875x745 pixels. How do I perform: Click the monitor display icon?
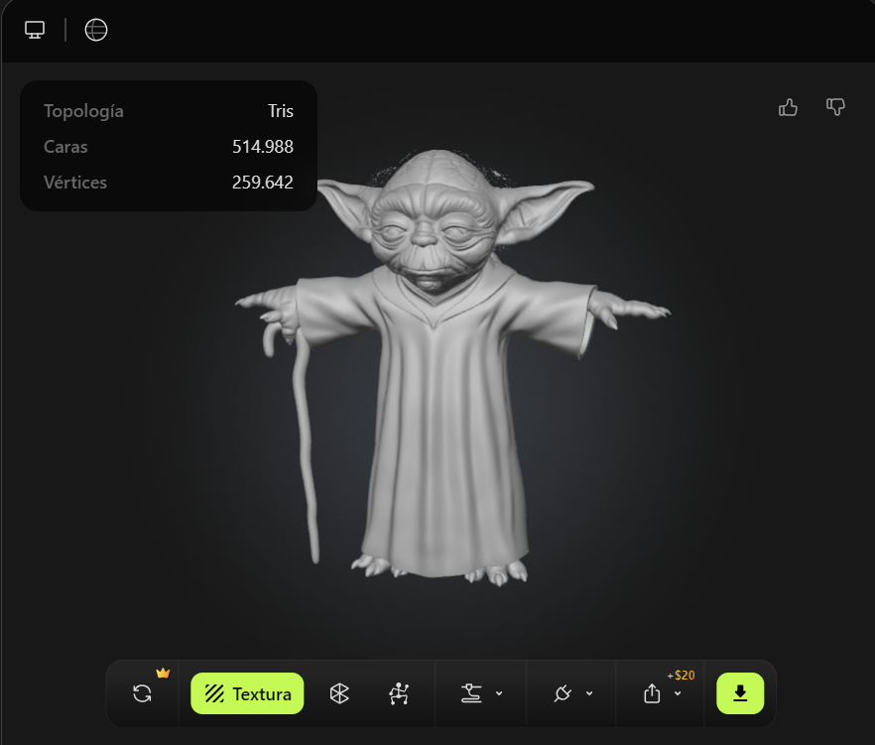click(35, 30)
